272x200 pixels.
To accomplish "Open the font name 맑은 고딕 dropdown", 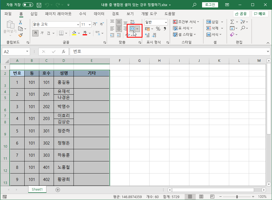I will [x=78, y=25].
